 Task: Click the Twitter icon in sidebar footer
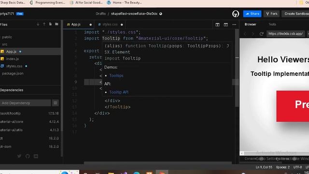pyautogui.click(x=19, y=156)
